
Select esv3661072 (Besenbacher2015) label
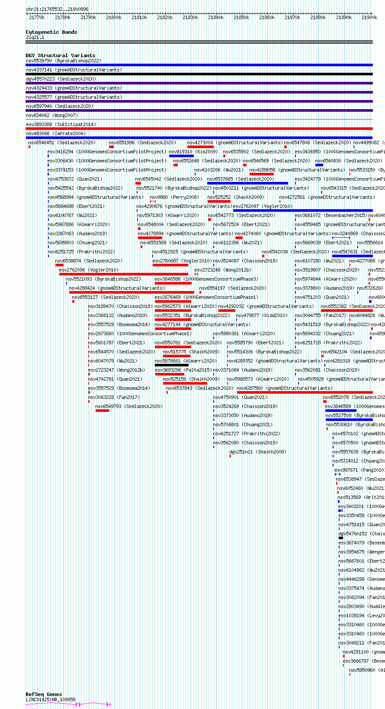pyautogui.click(x=331, y=216)
